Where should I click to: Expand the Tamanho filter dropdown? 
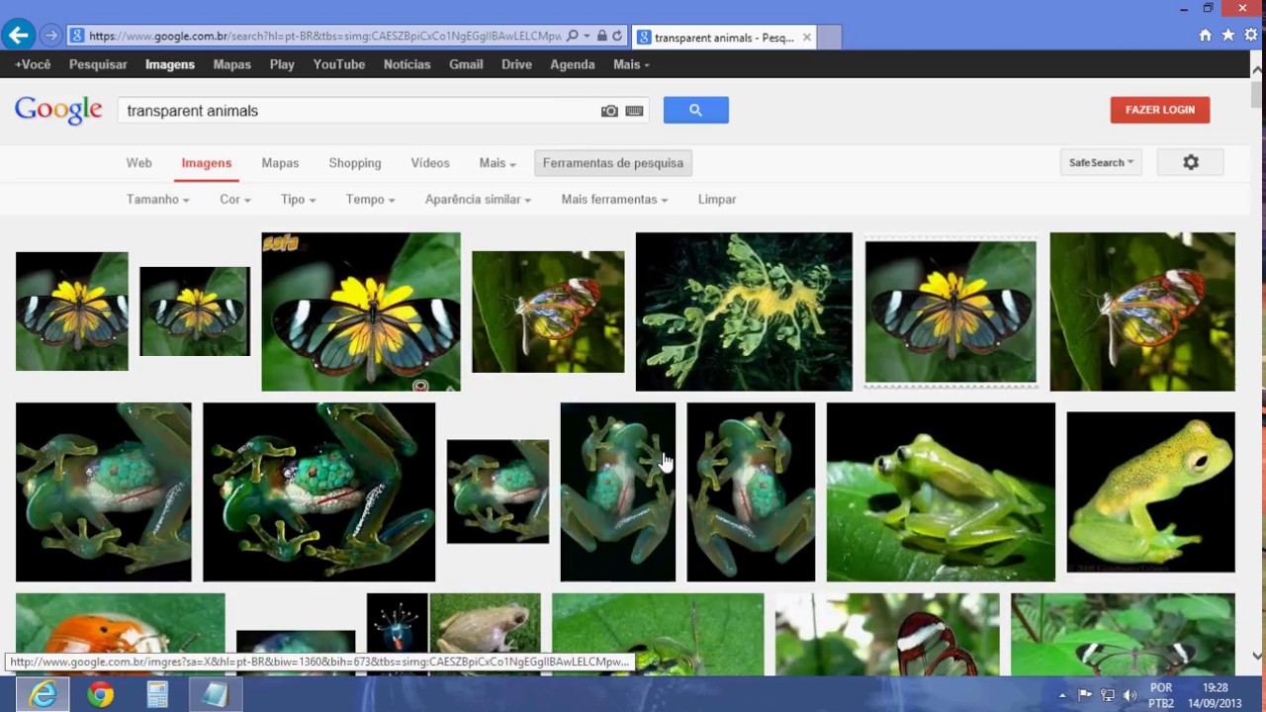(x=157, y=199)
